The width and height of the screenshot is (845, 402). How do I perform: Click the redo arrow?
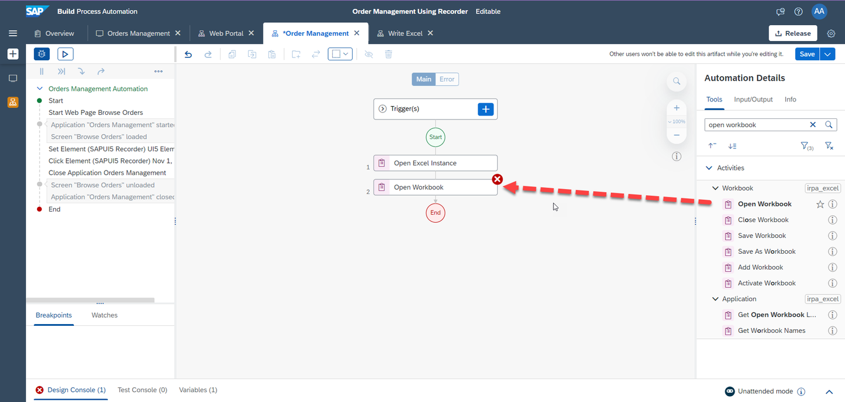pyautogui.click(x=208, y=54)
